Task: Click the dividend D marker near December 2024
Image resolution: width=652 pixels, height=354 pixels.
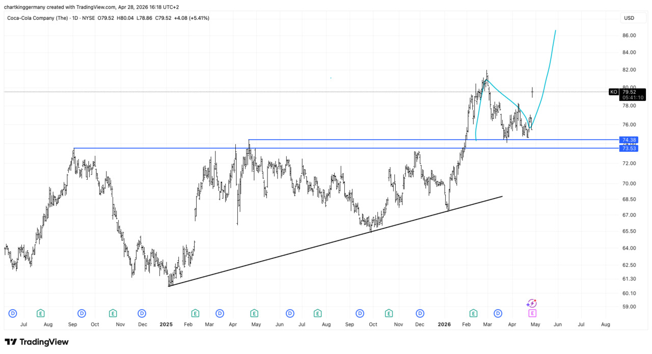Action: [142, 313]
